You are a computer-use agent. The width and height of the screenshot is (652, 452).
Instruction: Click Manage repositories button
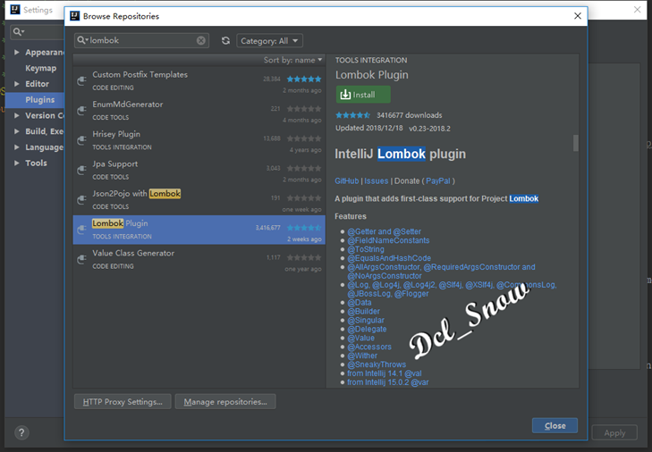click(x=225, y=402)
